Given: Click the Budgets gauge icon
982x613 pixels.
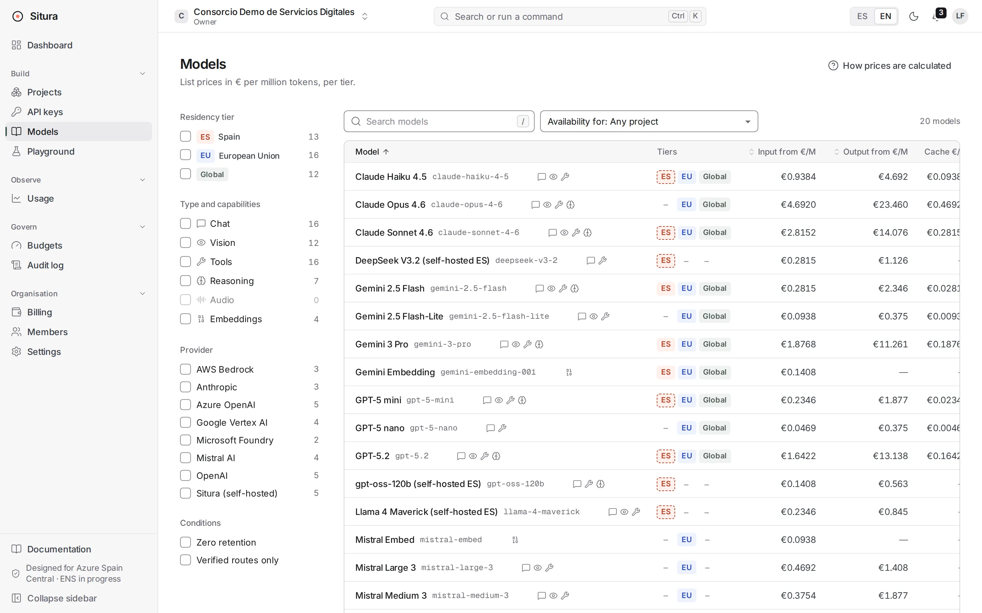Looking at the screenshot, I should pos(16,245).
